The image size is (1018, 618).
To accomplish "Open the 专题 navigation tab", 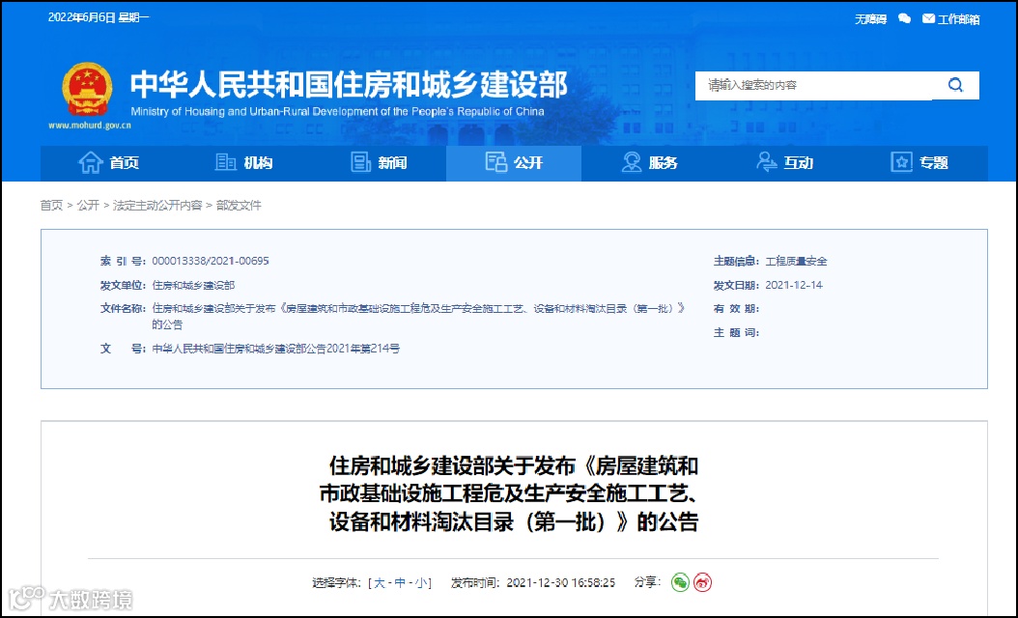I will 919,163.
